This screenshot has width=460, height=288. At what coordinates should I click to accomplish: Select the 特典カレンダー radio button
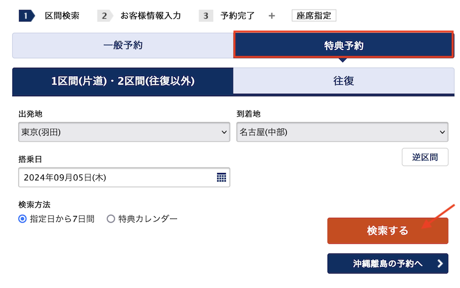tap(111, 219)
